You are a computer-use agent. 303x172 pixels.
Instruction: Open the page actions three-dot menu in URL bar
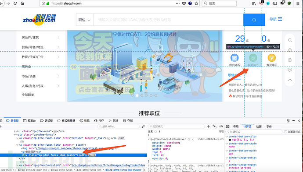[177, 3]
